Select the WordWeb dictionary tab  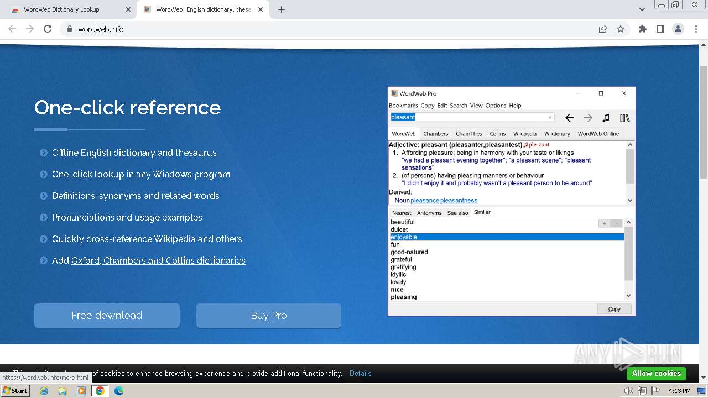[x=404, y=134]
